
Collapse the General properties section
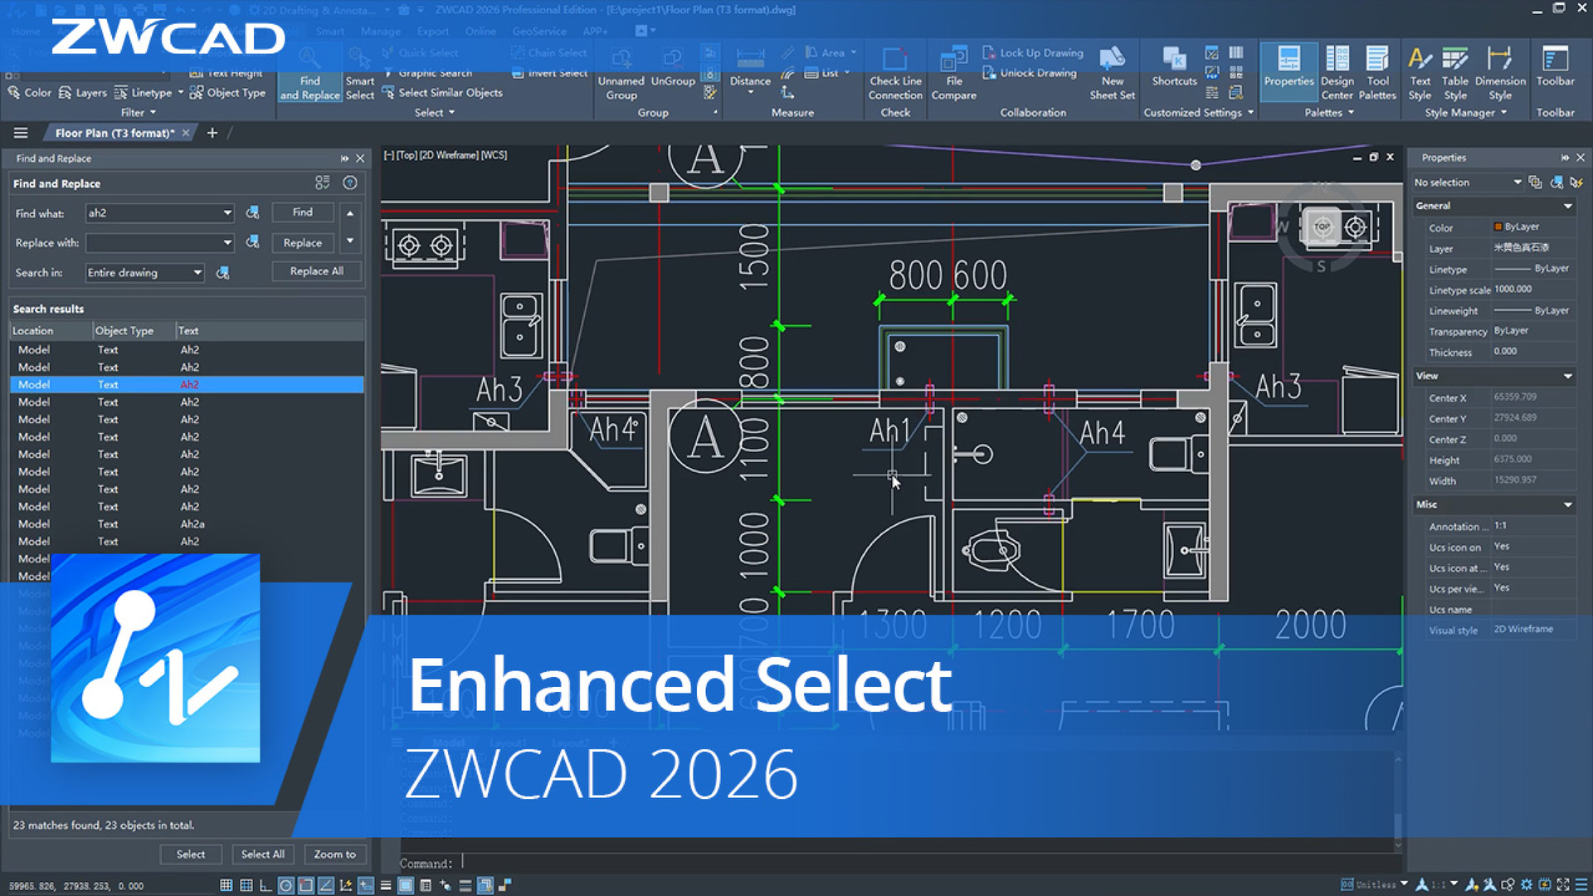click(1568, 206)
